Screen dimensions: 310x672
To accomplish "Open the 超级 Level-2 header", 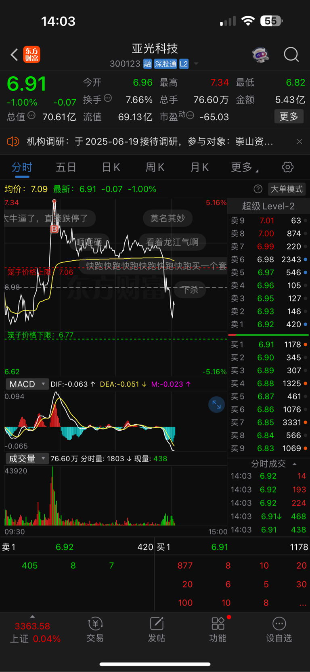I will [268, 206].
